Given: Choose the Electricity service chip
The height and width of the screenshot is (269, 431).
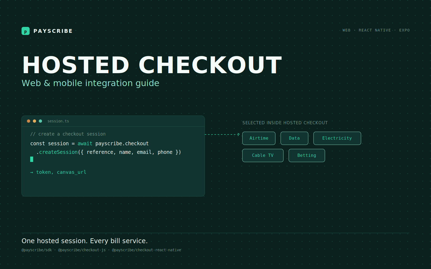Looking at the screenshot, I should pos(337,138).
